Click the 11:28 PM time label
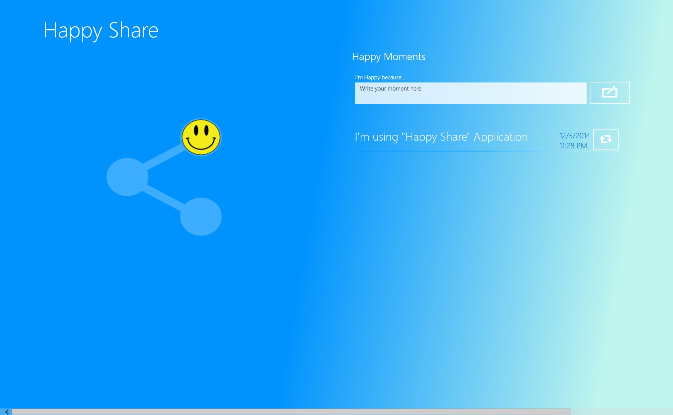 (x=572, y=146)
